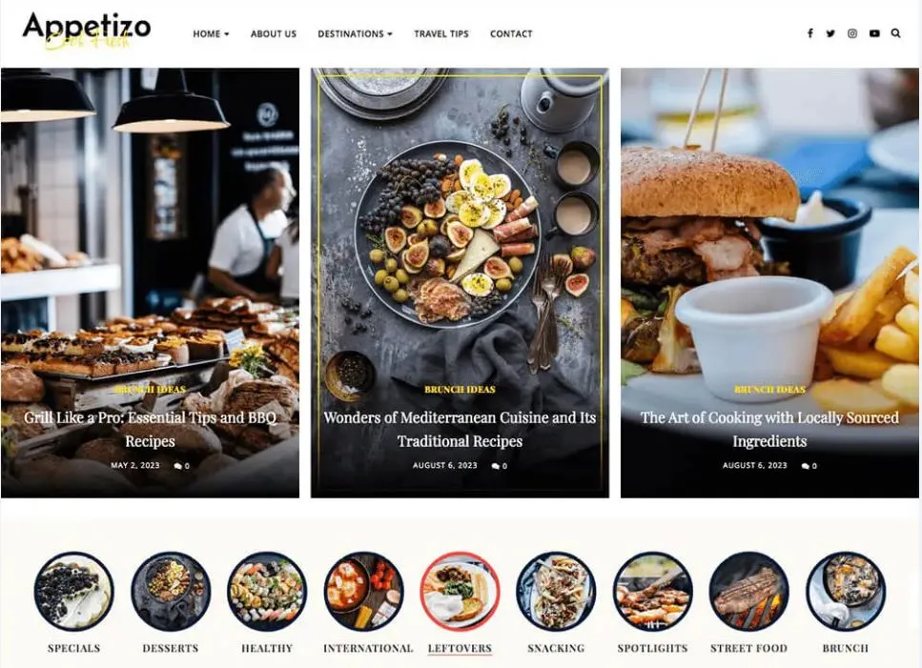Open The Art of Cooking article
922x668 pixels.
769,430
